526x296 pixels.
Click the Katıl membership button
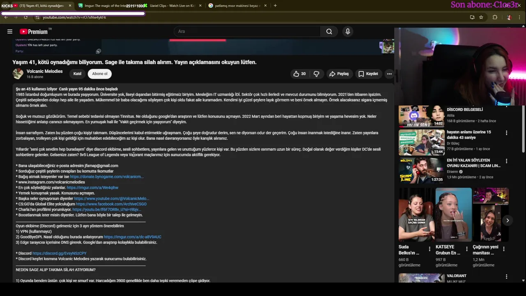coord(77,74)
